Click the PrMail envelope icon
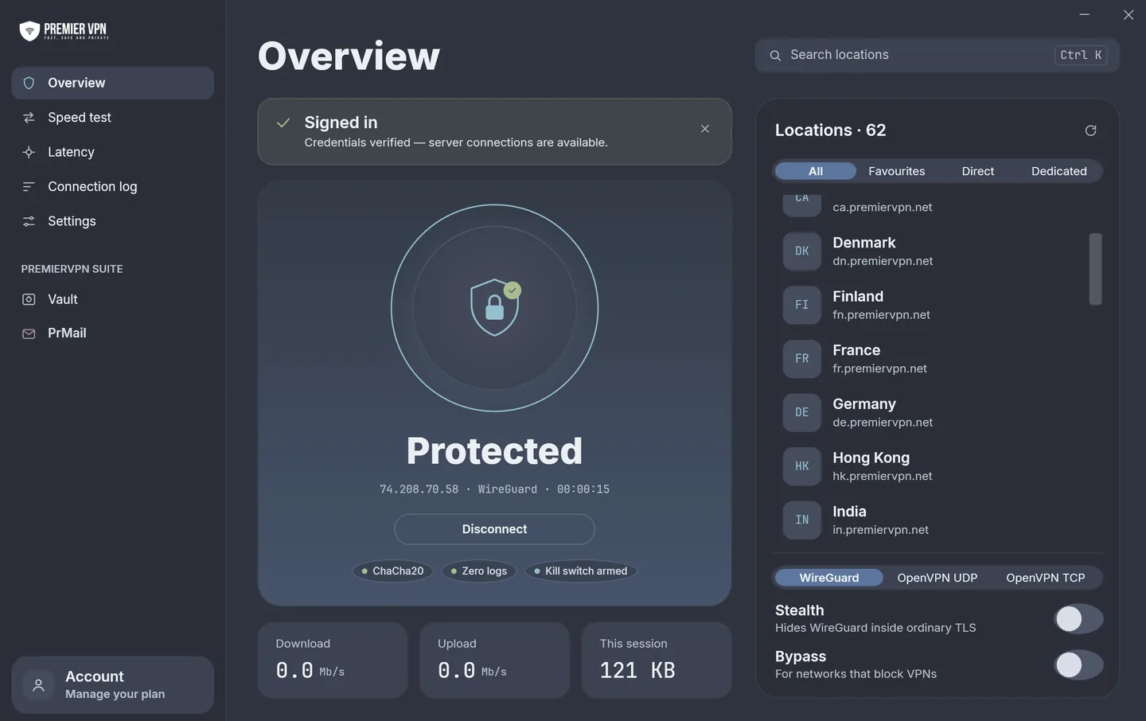Image resolution: width=1146 pixels, height=721 pixels. click(29, 333)
